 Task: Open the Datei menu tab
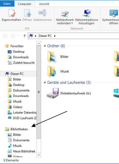[x=7, y=4]
